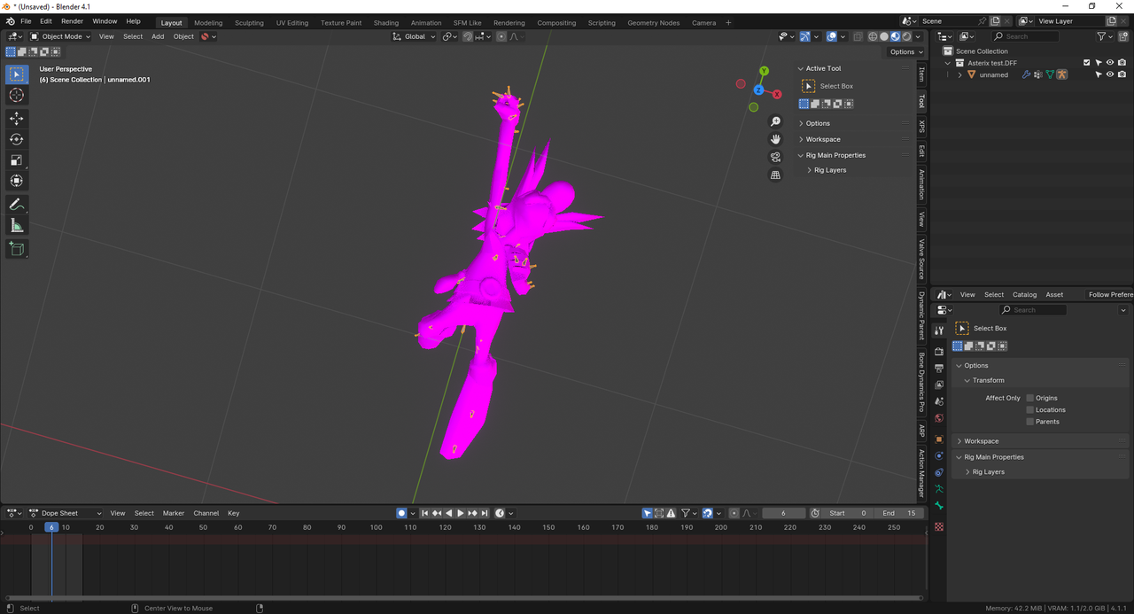Enable the Affect Only Parents checkbox
Screen dimensions: 1134x614
click(1029, 422)
